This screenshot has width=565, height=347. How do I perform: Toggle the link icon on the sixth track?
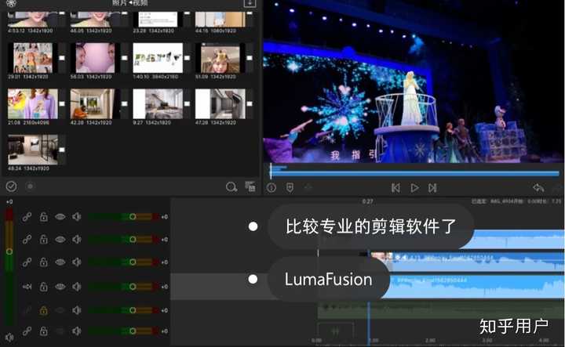pyautogui.click(x=27, y=331)
